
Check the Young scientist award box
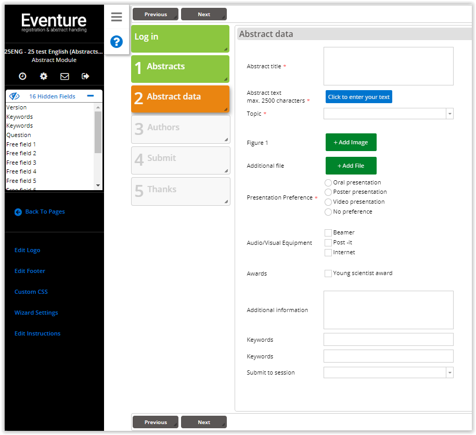point(328,274)
